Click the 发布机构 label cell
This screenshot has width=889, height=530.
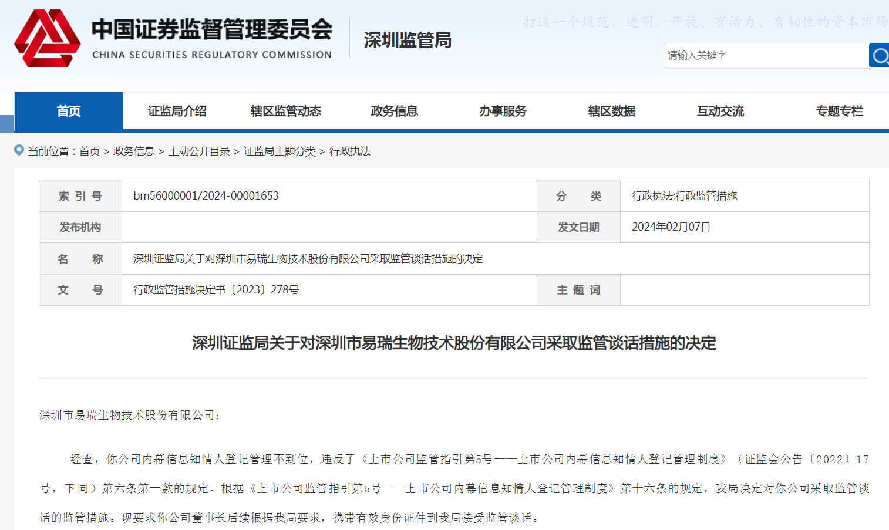[x=80, y=227]
